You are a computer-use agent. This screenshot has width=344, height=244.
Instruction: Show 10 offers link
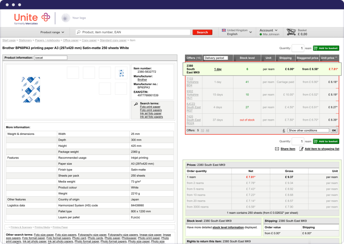(202, 130)
